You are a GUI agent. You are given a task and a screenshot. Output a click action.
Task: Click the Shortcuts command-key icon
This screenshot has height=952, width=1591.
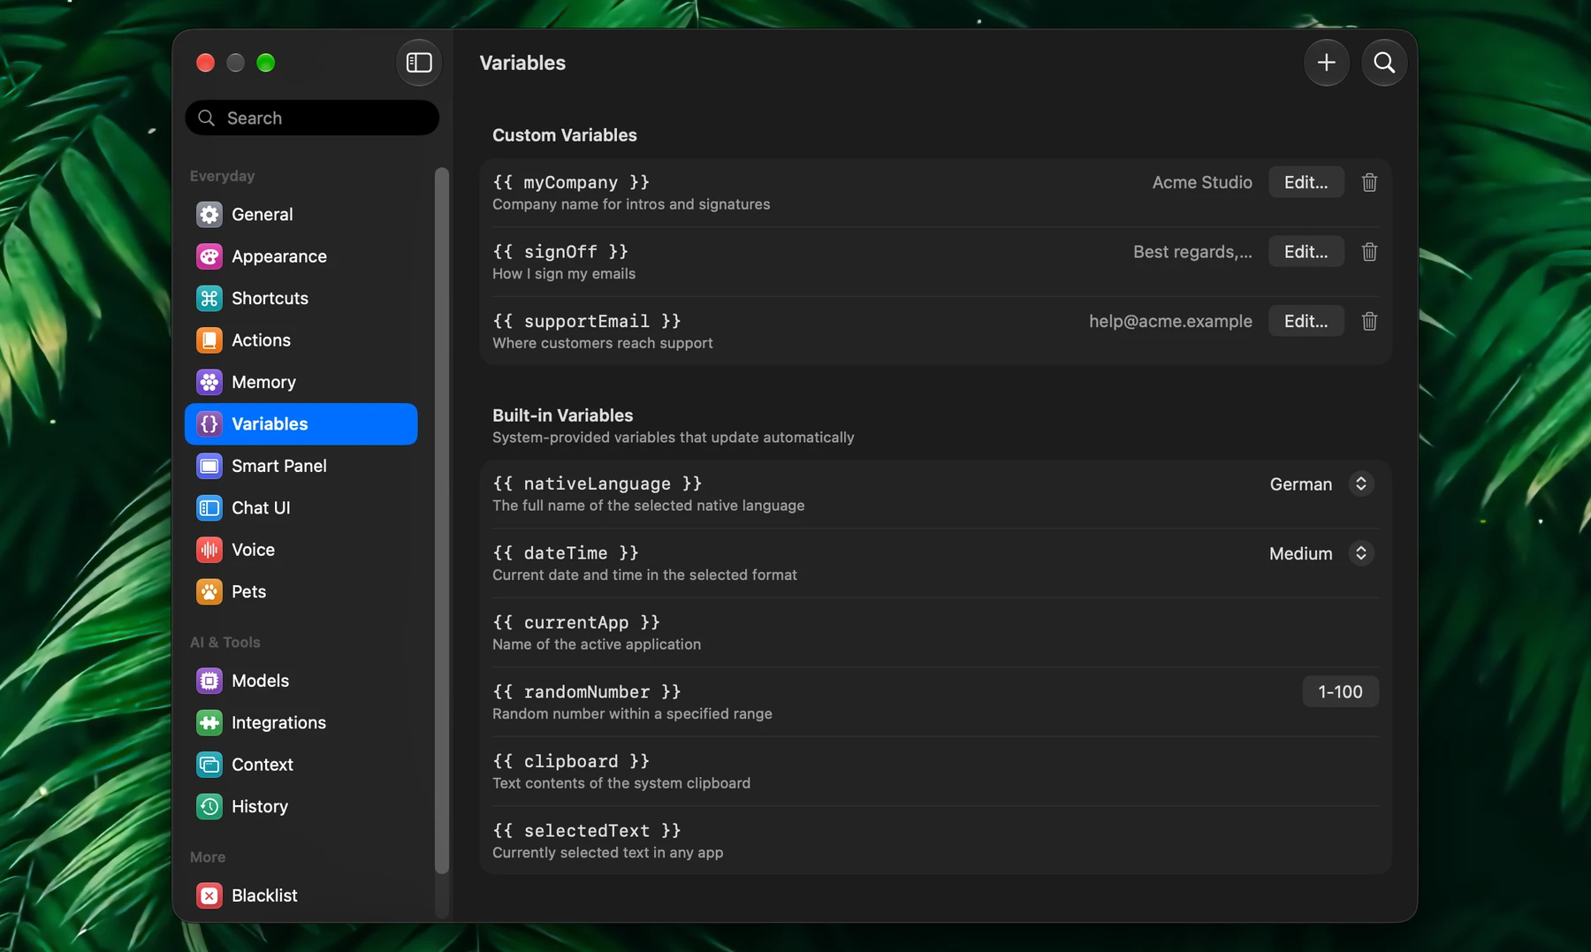click(209, 298)
